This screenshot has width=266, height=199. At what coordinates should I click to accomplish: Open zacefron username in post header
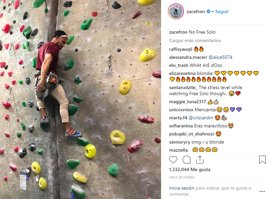(x=196, y=11)
